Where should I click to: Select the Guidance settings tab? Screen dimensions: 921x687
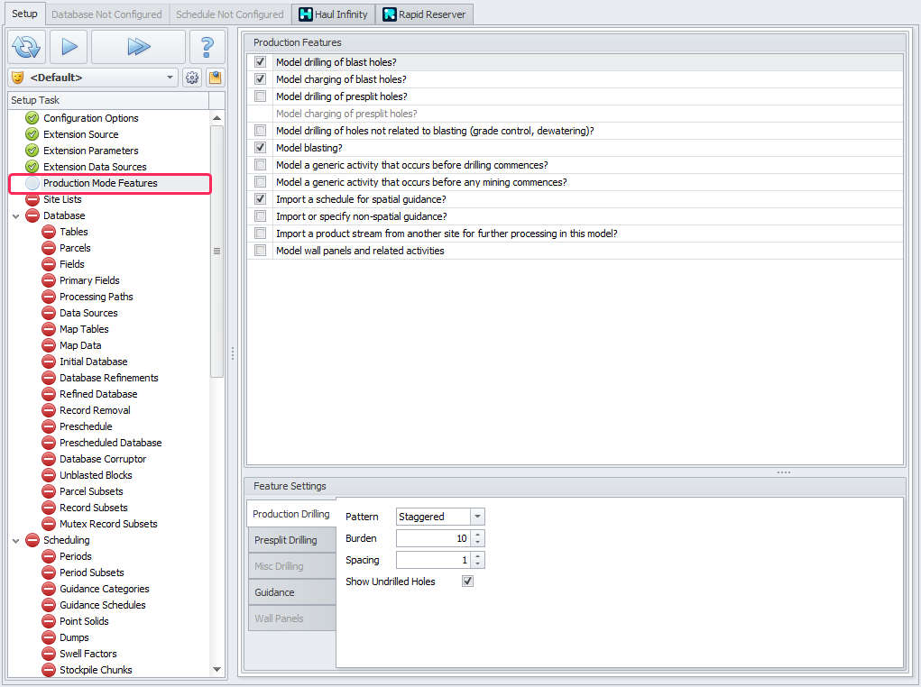pyautogui.click(x=292, y=592)
